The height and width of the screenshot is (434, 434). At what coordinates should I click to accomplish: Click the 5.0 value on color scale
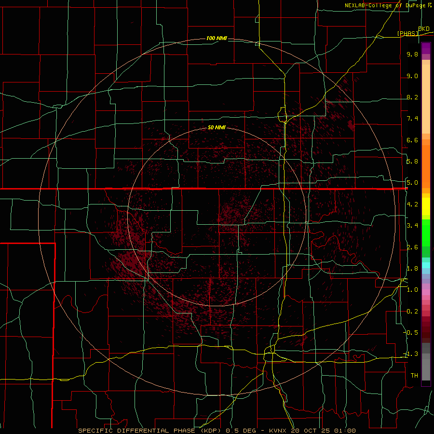(x=412, y=183)
